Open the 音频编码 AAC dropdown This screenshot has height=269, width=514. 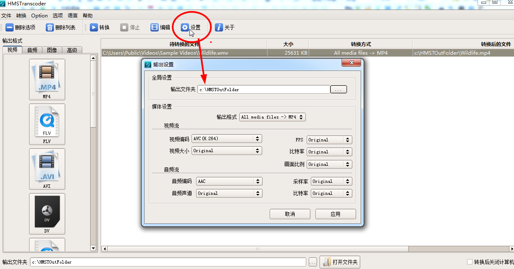(229, 181)
